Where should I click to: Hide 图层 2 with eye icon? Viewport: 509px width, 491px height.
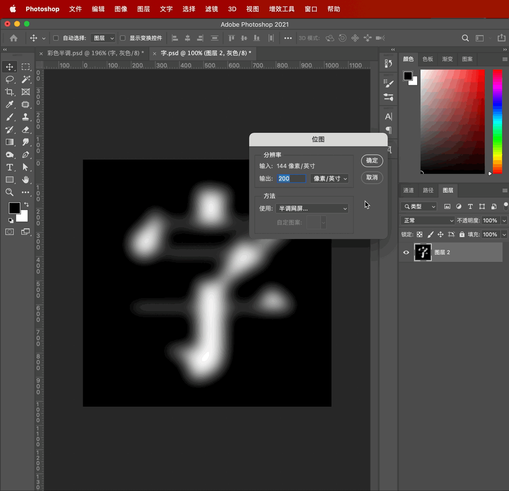406,253
